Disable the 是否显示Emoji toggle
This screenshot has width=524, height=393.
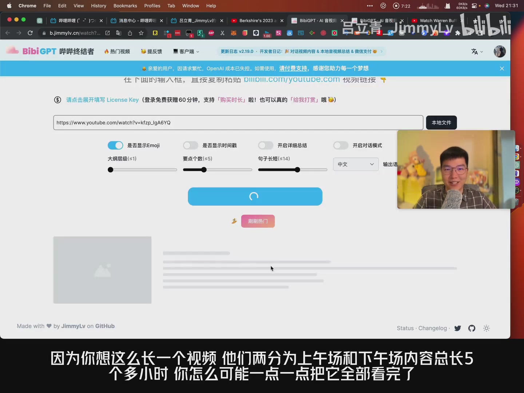115,146
